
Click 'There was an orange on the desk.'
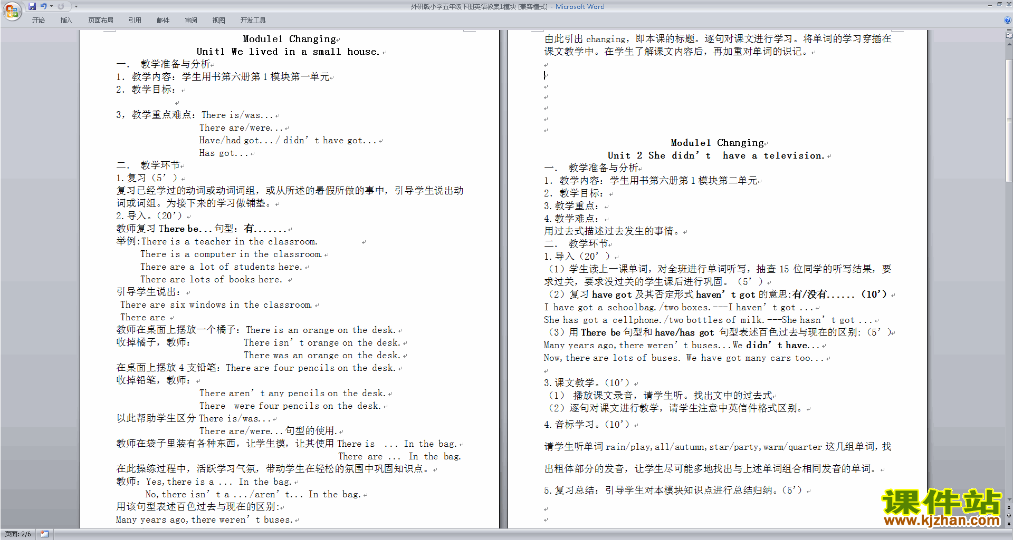pos(322,355)
